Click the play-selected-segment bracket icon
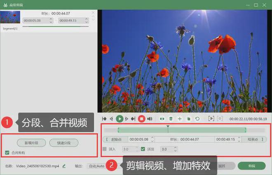272x175 pixels. pos(211,119)
